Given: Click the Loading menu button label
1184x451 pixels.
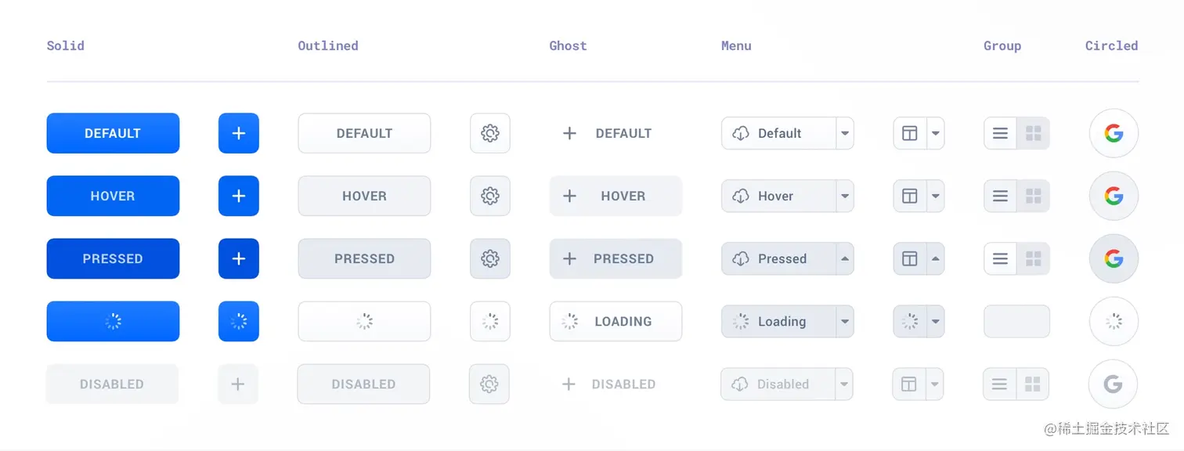Looking at the screenshot, I should coord(781,321).
